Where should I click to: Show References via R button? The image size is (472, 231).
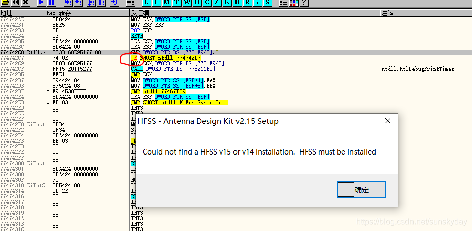pos(248,3)
